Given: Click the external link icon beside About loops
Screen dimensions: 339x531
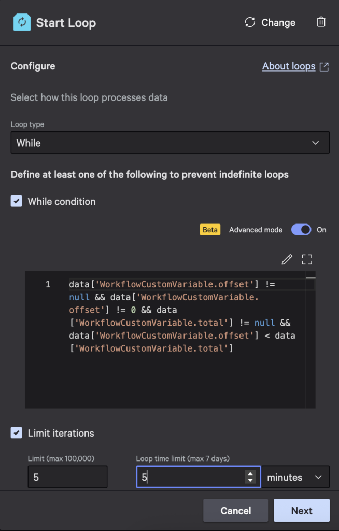Looking at the screenshot, I should click(324, 66).
